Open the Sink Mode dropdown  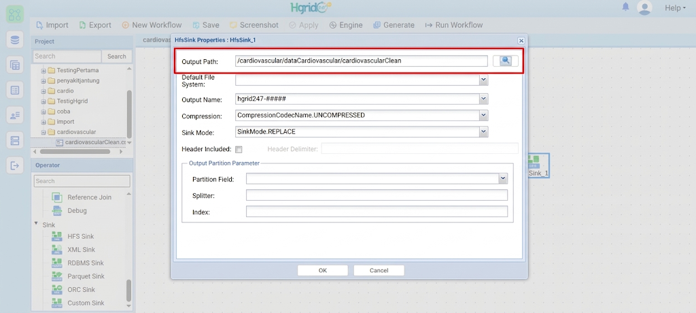coord(483,131)
